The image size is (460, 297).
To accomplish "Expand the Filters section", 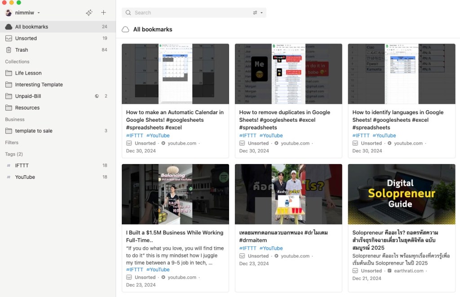I will (12, 142).
